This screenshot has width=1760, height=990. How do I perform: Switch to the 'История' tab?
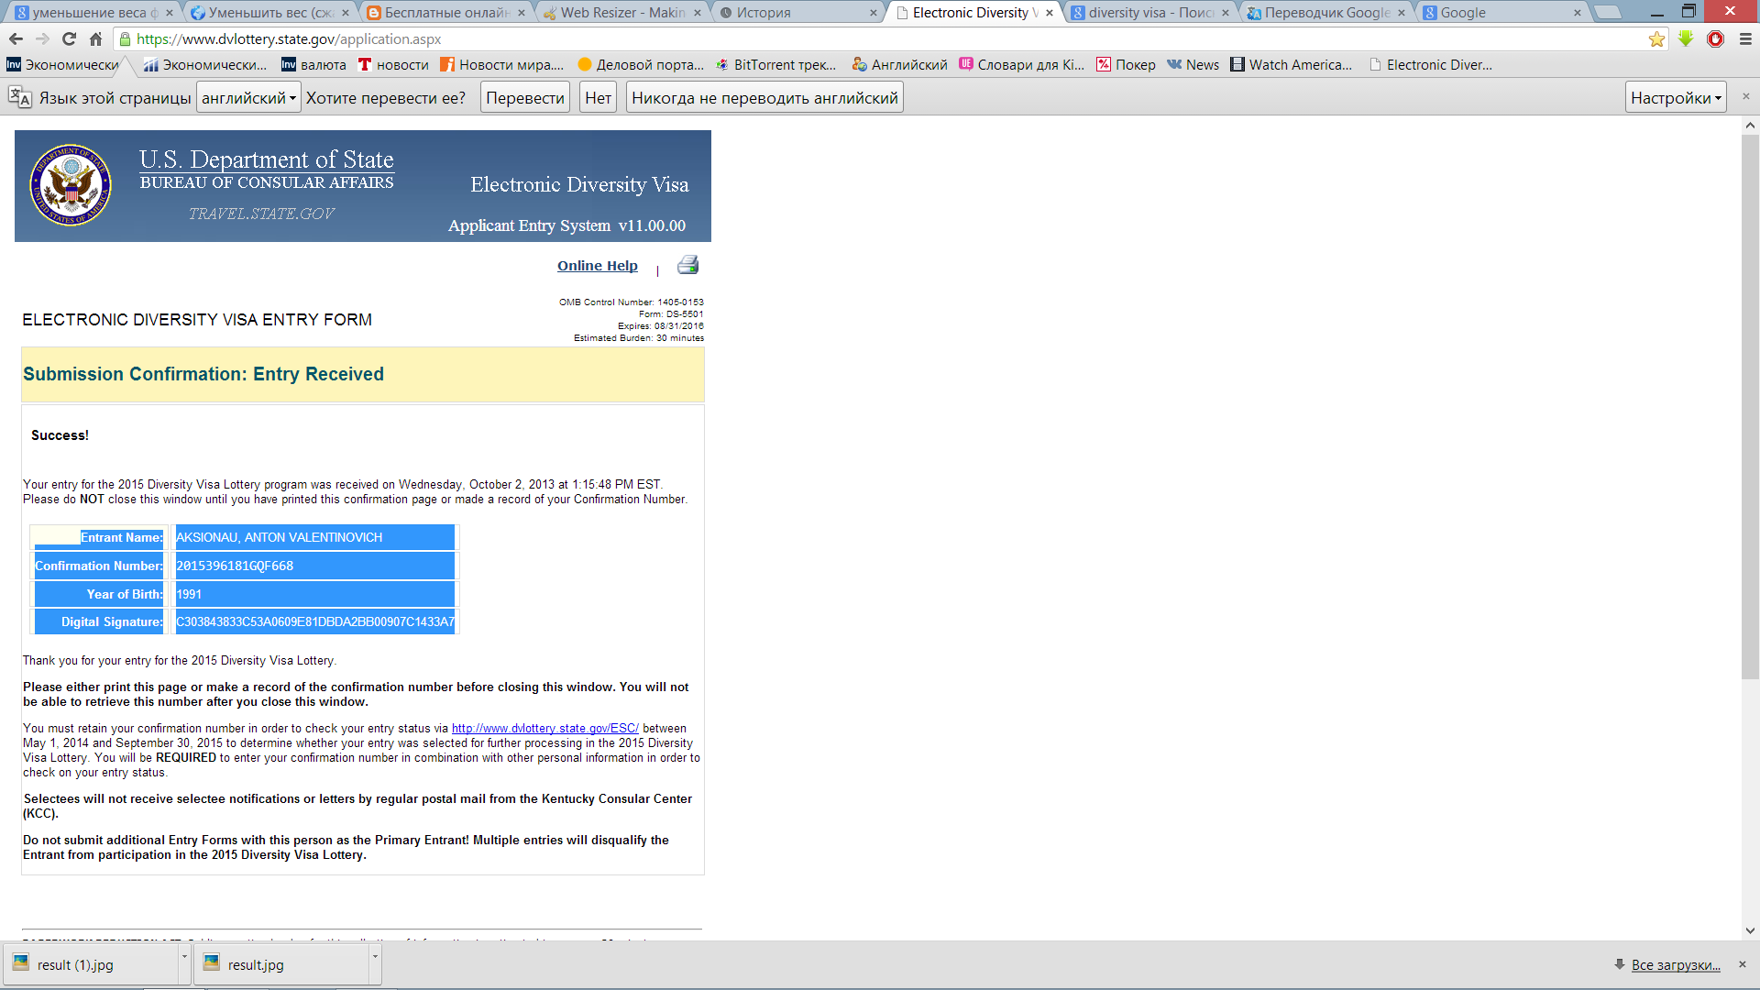click(x=798, y=13)
